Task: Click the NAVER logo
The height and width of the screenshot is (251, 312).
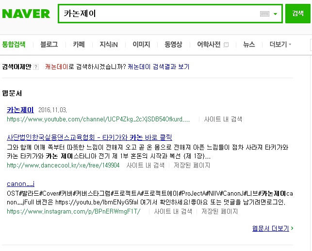Action: coord(26,14)
